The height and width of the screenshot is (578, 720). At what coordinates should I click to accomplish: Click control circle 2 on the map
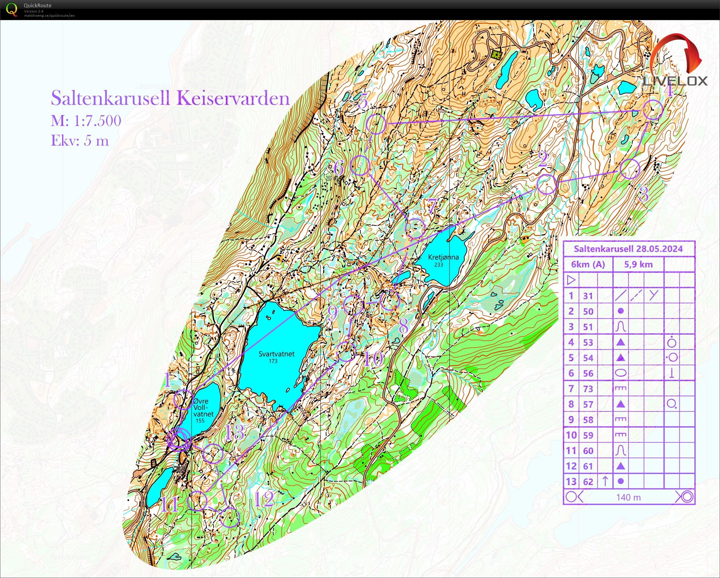pos(547,184)
